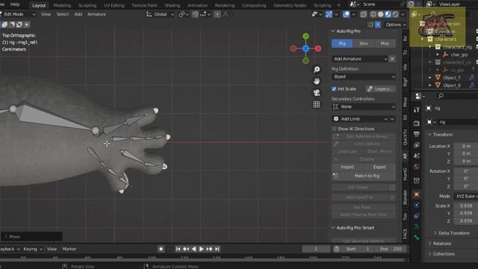Open the Object Constraints properties tab icon
Viewport: 478px width, 269px height.
[x=417, y=216]
